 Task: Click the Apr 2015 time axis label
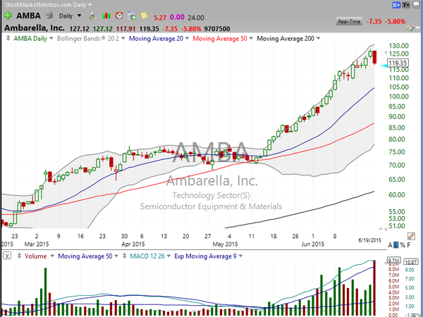coord(133,244)
